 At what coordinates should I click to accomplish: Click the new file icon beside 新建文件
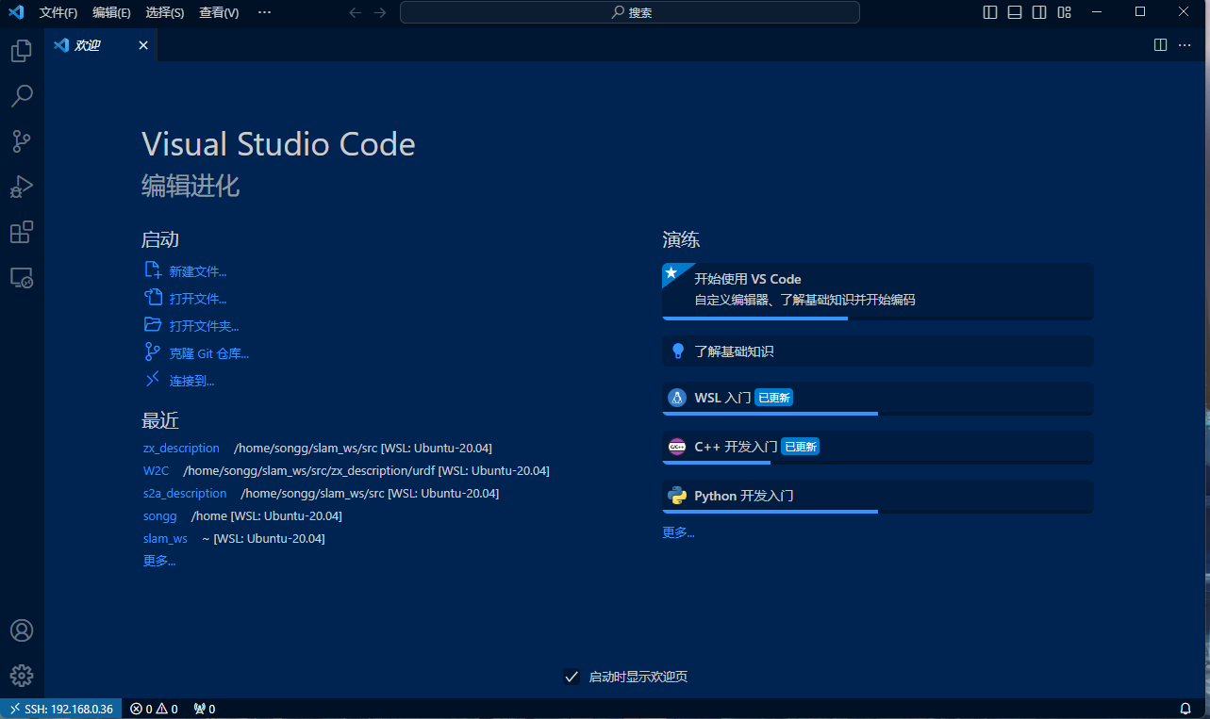(x=153, y=270)
